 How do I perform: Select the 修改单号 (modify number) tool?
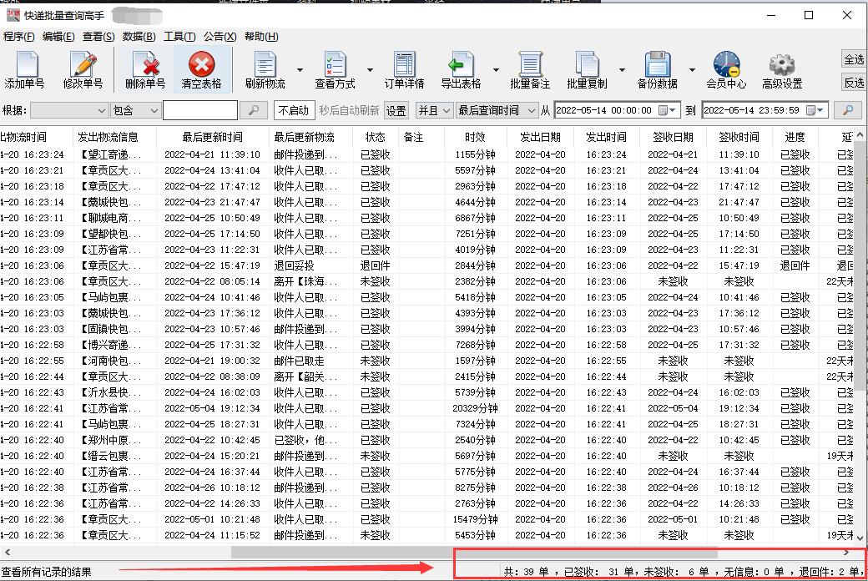83,67
